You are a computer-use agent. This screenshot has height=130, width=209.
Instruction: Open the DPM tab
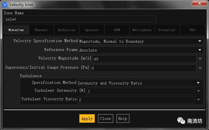click(x=117, y=30)
